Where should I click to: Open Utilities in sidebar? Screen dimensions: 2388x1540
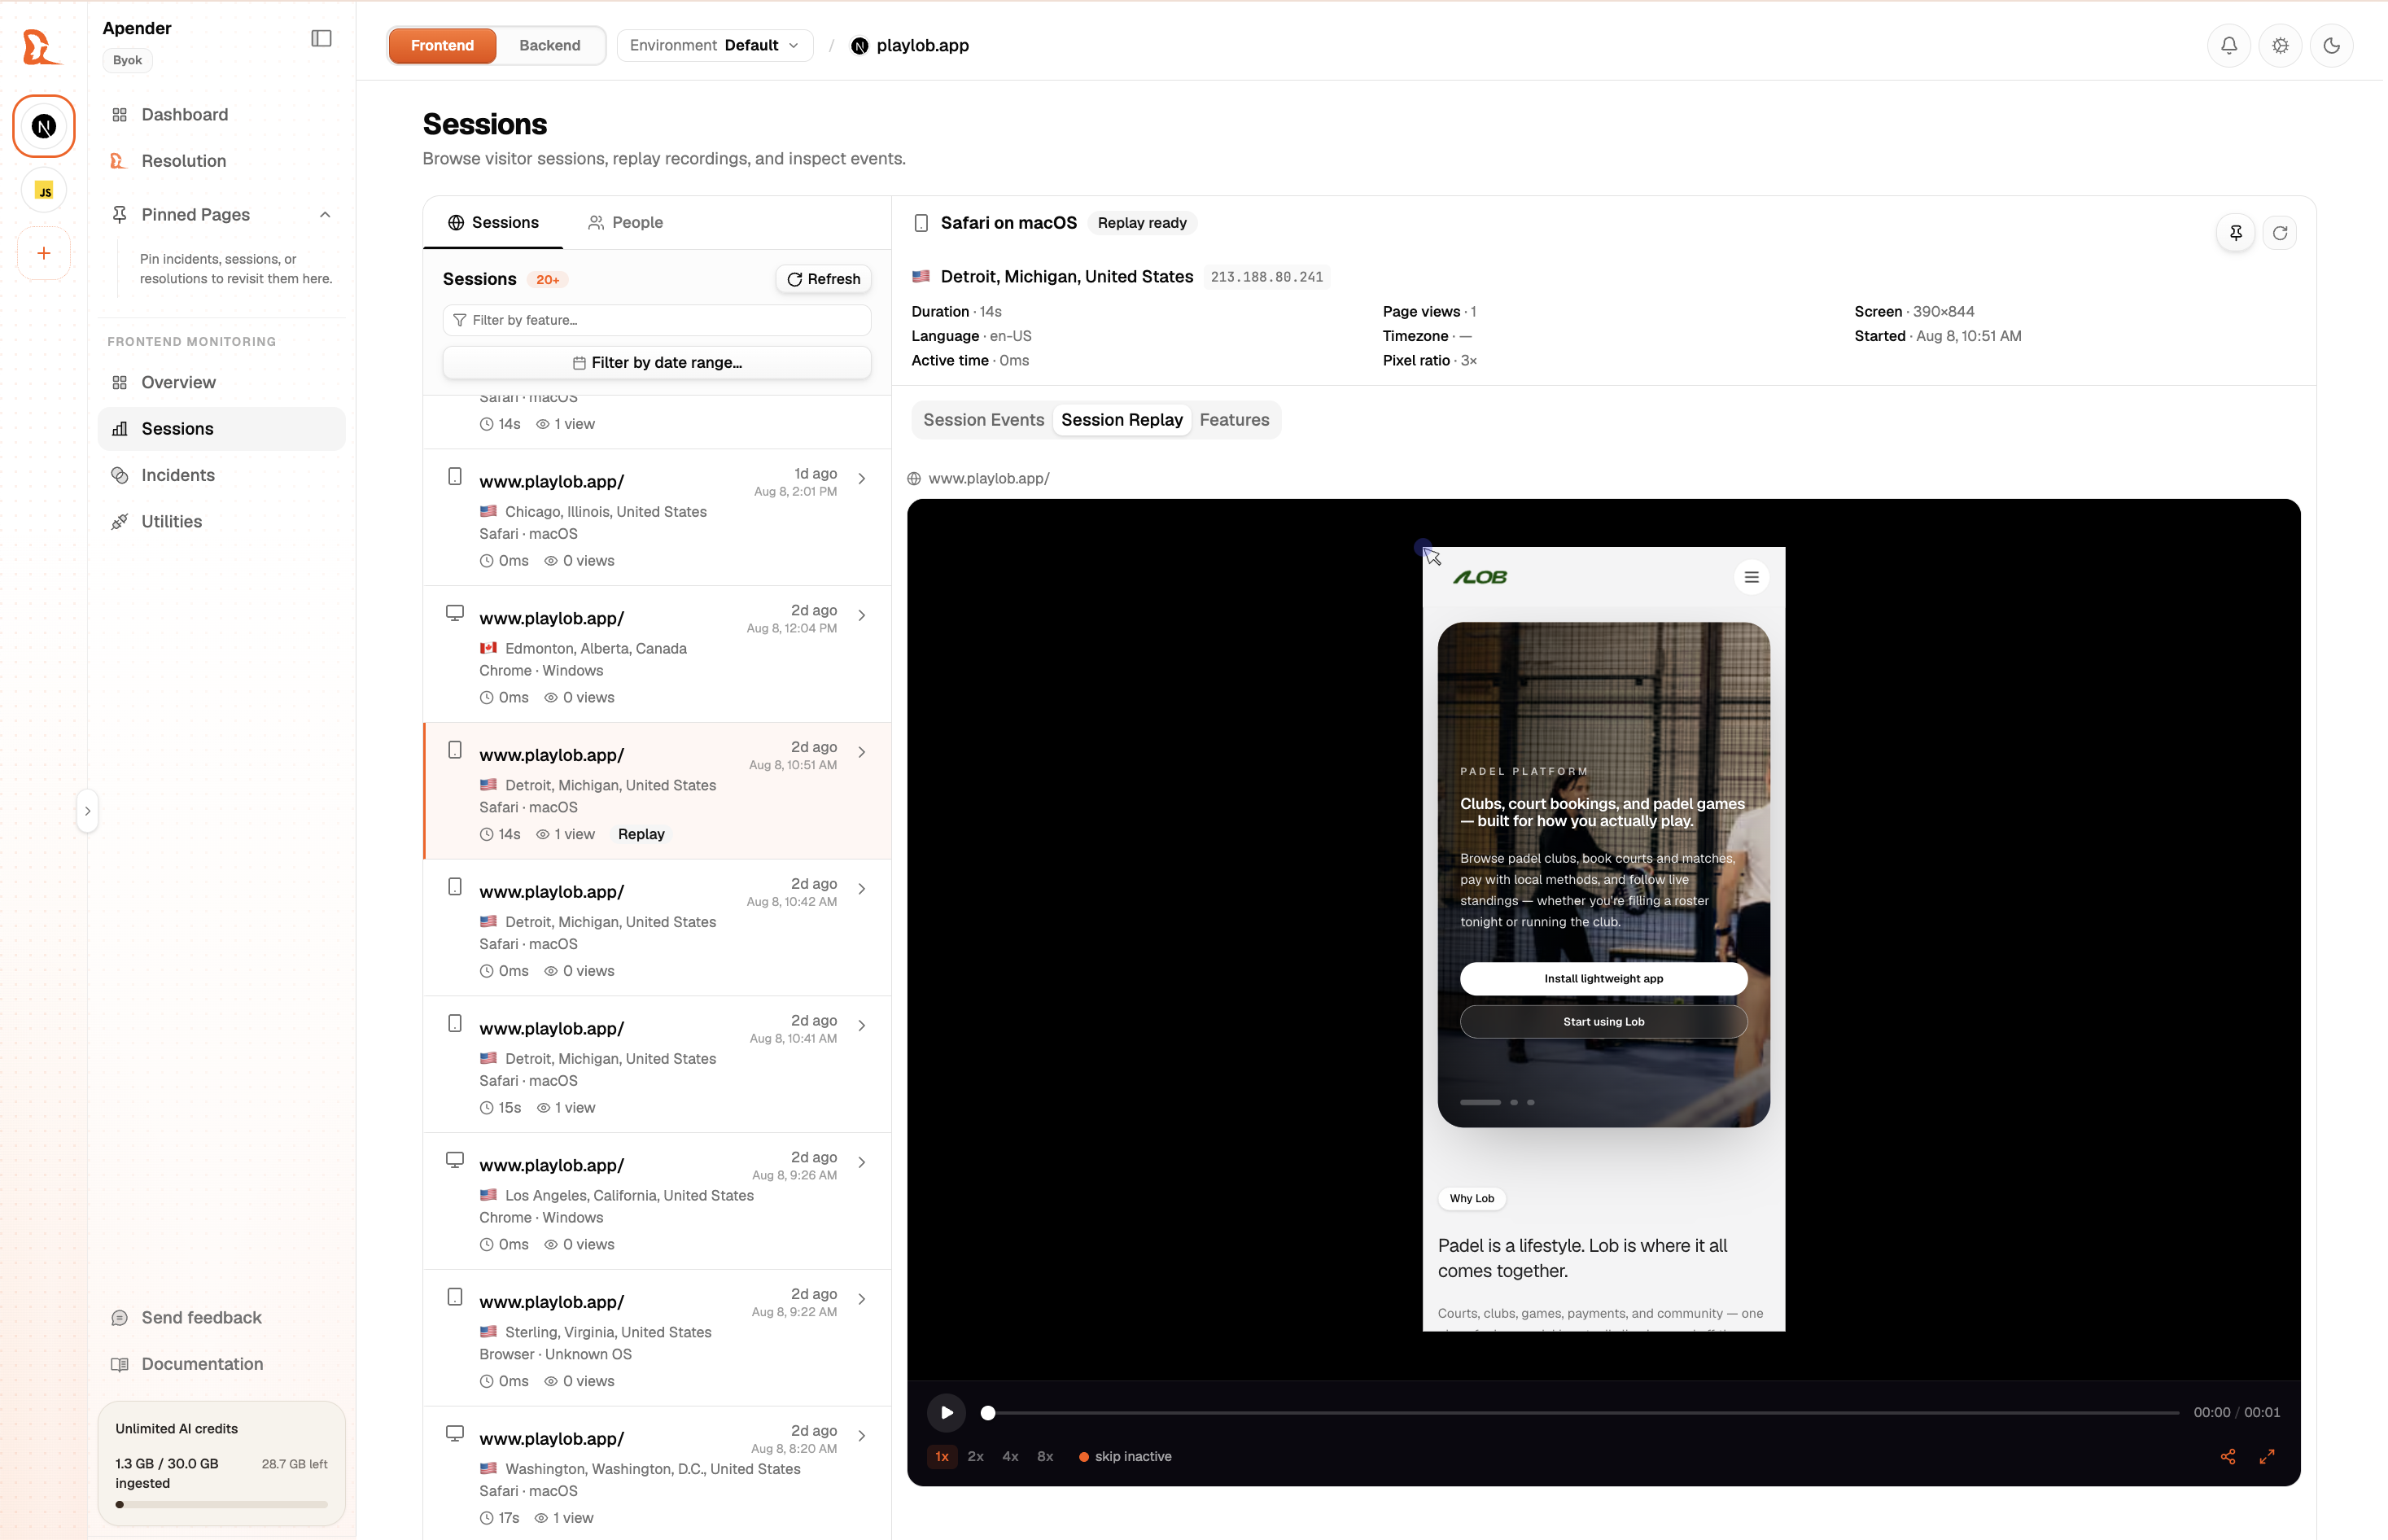(x=221, y=521)
